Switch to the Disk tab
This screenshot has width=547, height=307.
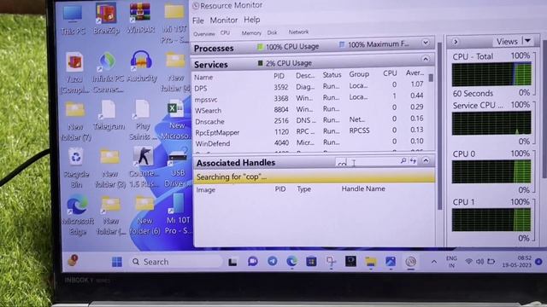click(272, 32)
